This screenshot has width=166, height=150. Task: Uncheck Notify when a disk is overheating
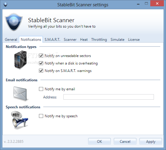[x=41, y=63]
